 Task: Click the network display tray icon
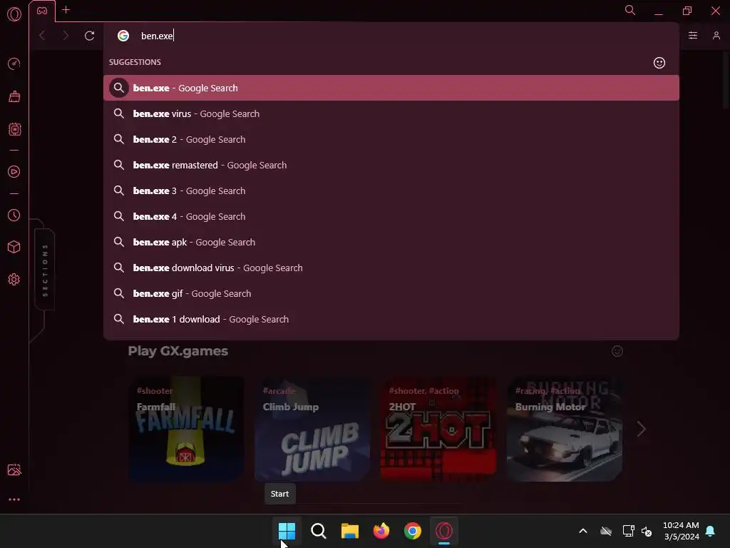click(628, 531)
